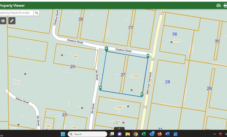This screenshot has height=137, width=227.
Task: Click the bottom-right measurement pin by Saint Croix Trail
Action: 142,94
